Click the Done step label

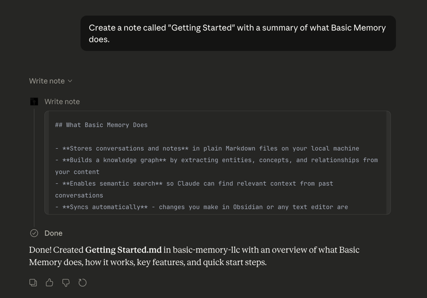[x=53, y=233]
